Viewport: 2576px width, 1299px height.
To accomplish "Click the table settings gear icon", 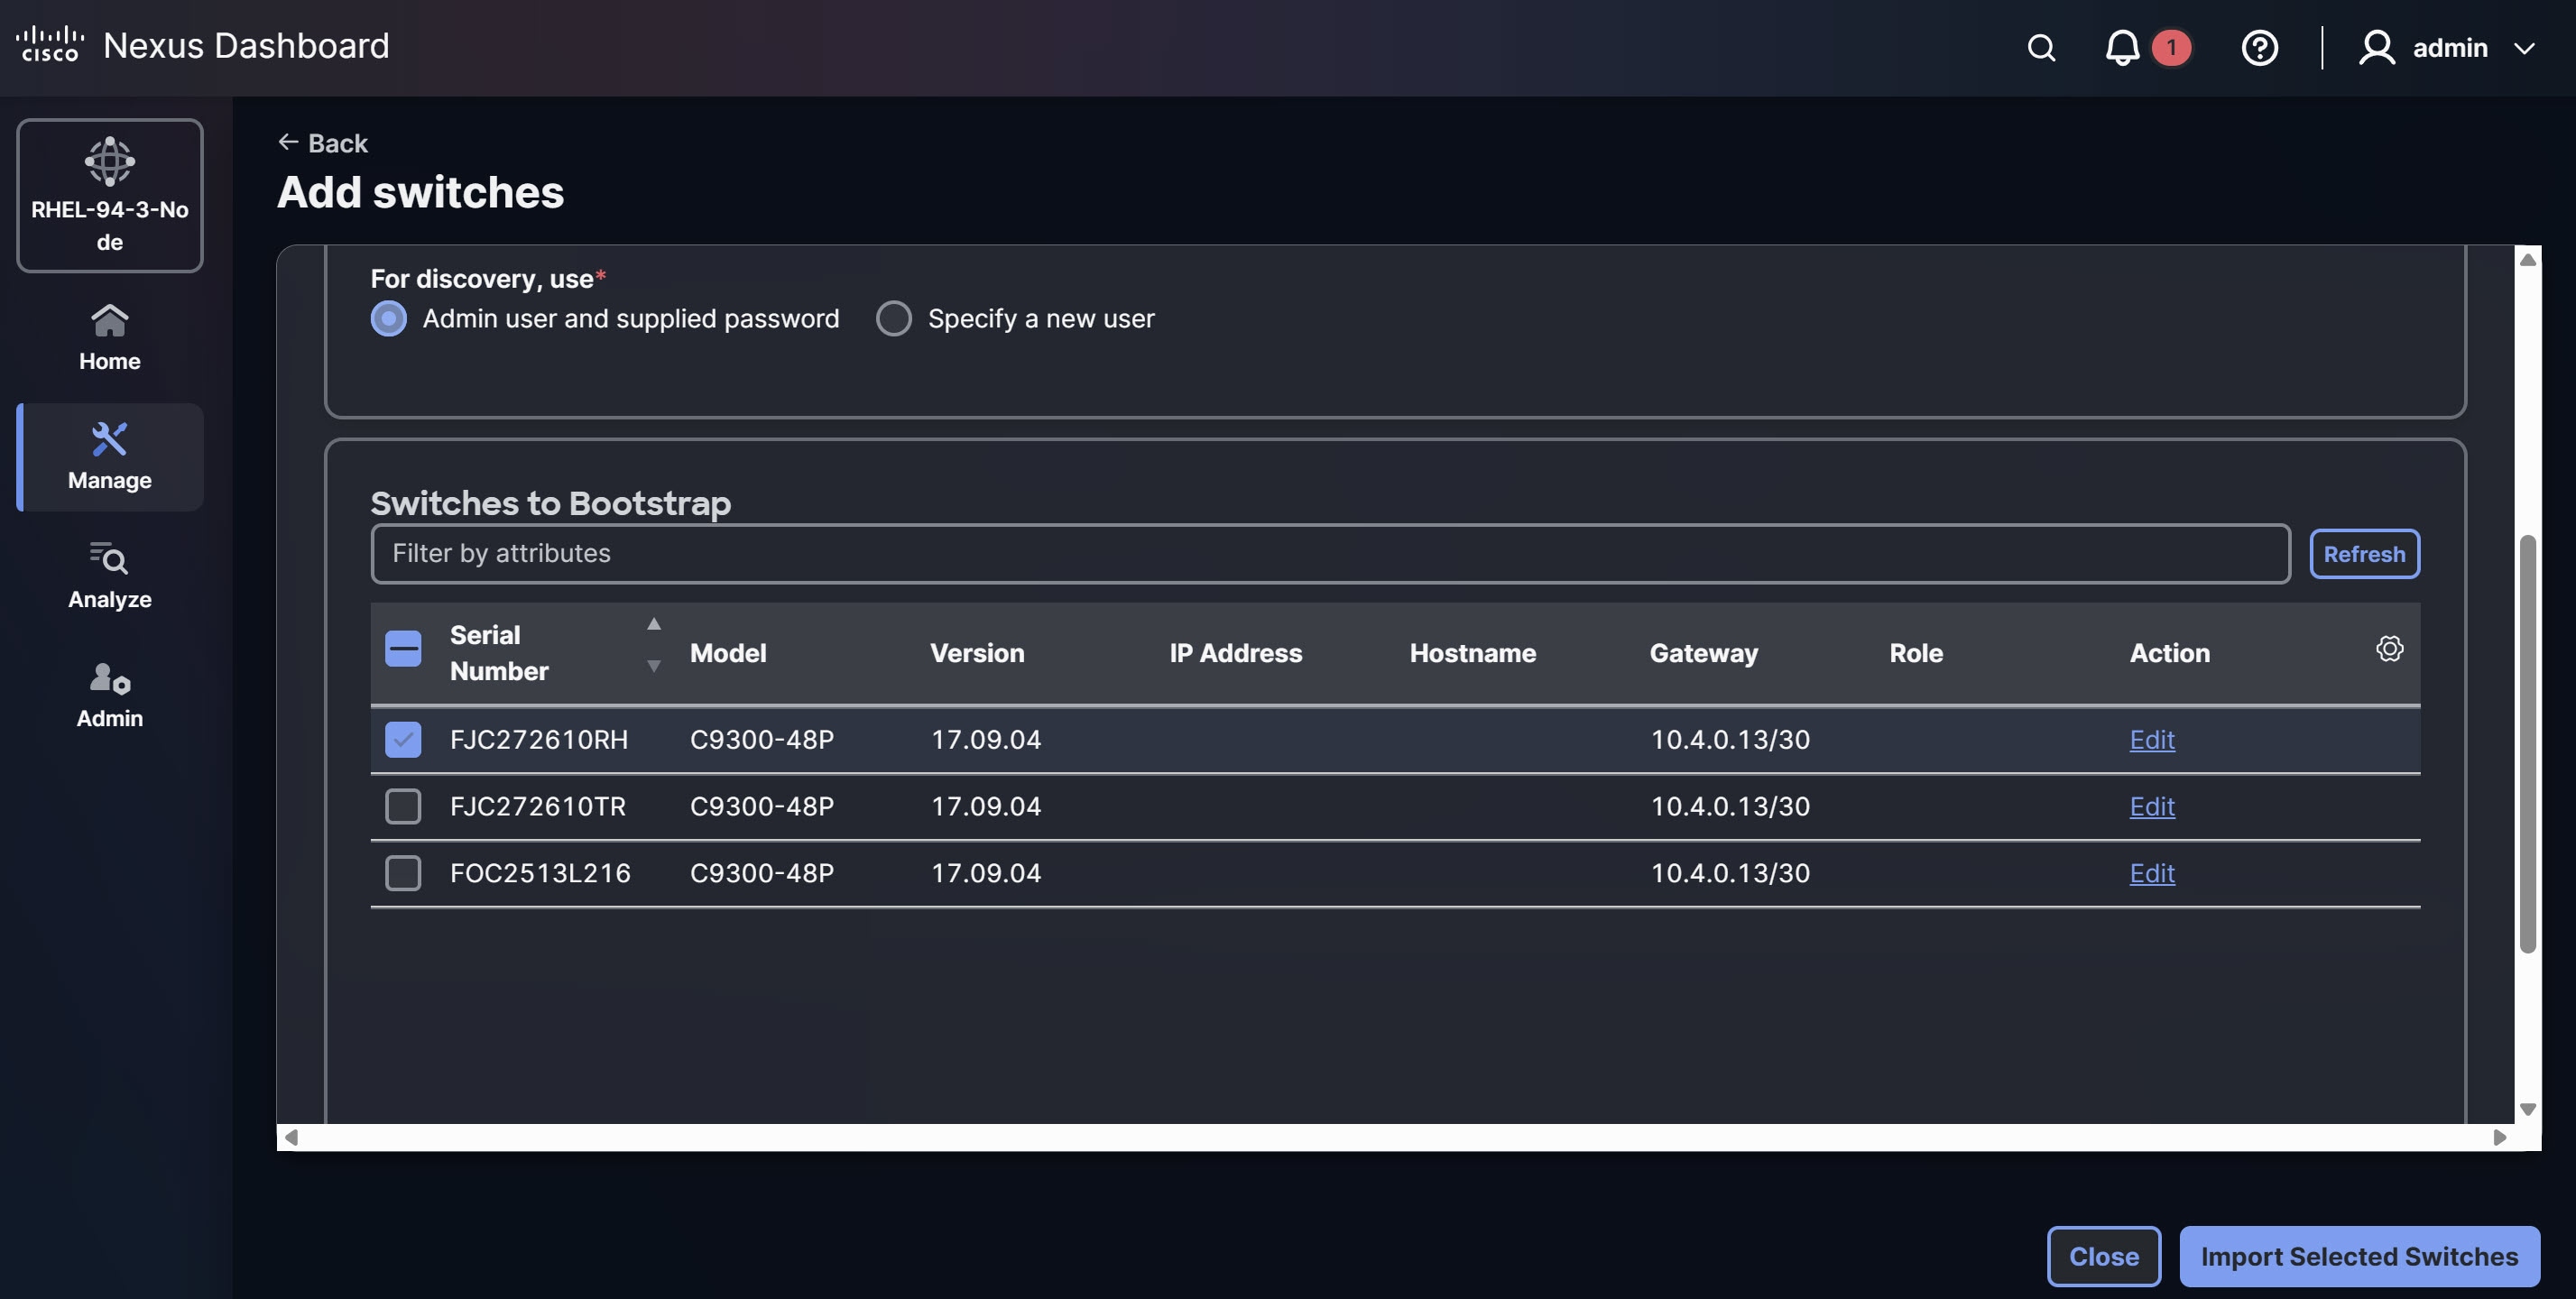I will pyautogui.click(x=2389, y=648).
